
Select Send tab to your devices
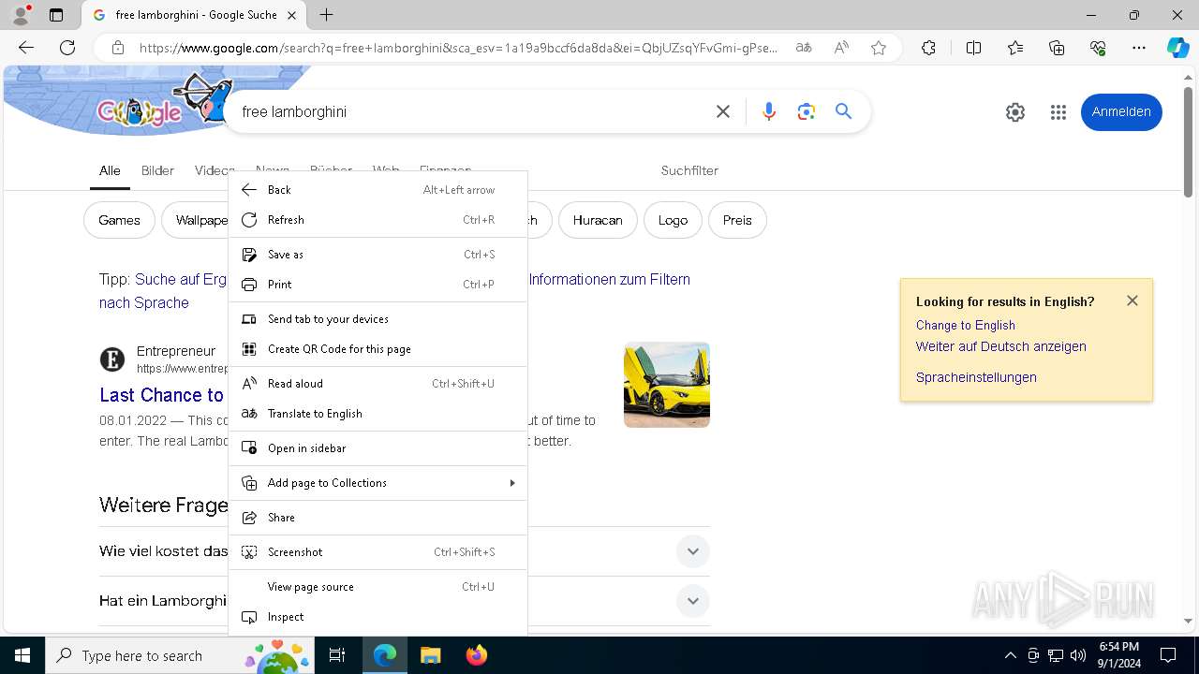click(377, 319)
